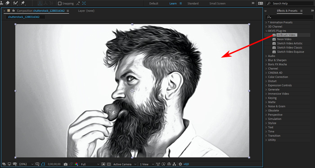The image size is (315, 168).
Task: Open the Show Channel RGB icon
Action: click(76, 164)
